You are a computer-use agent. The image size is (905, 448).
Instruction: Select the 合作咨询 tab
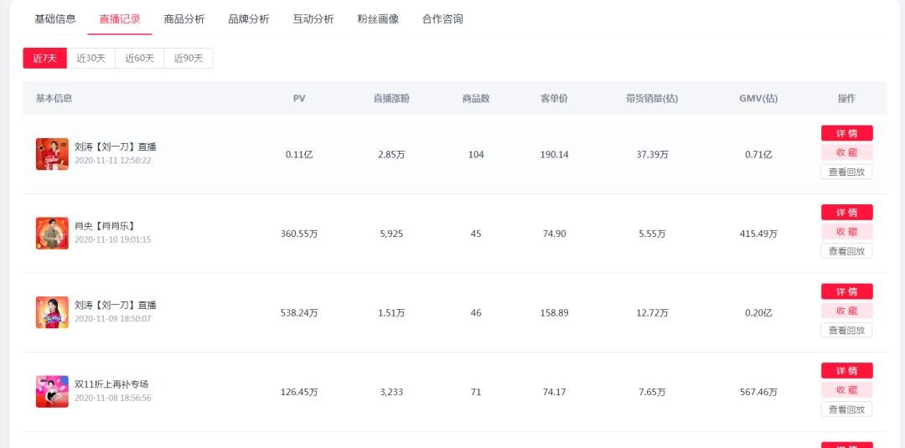pos(442,19)
